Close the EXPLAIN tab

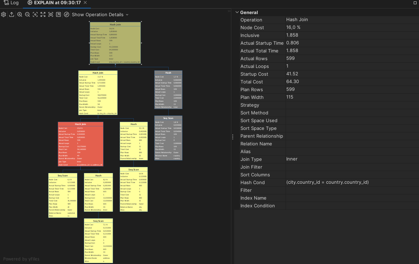pyautogui.click(x=86, y=3)
